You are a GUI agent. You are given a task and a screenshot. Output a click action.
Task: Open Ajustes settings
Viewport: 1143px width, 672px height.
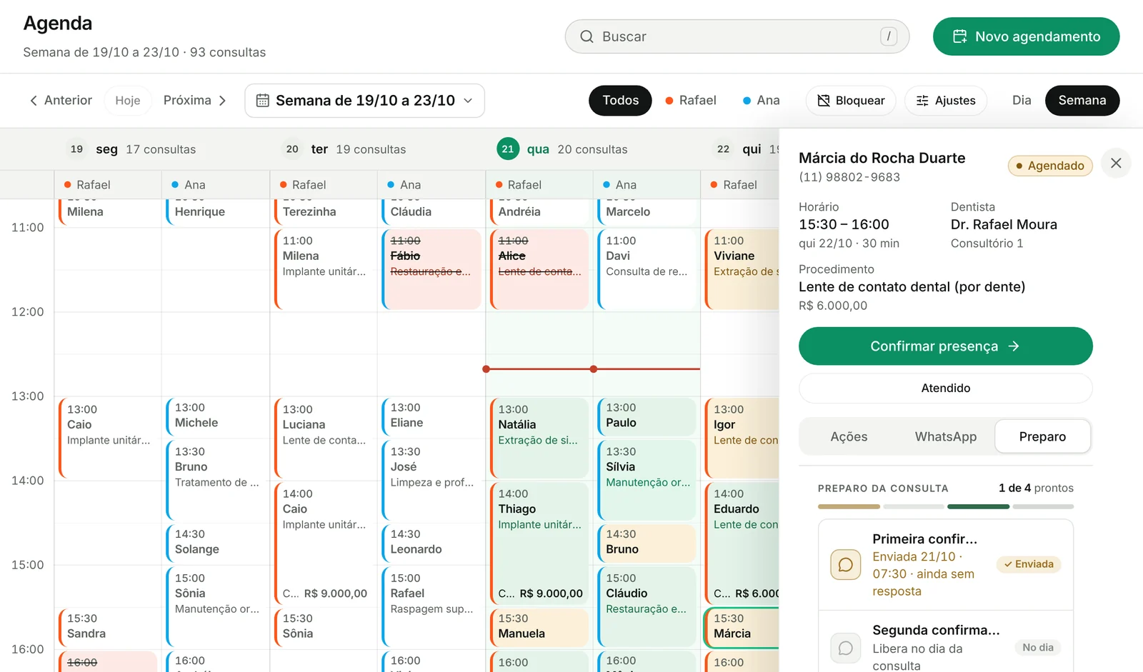coord(946,101)
